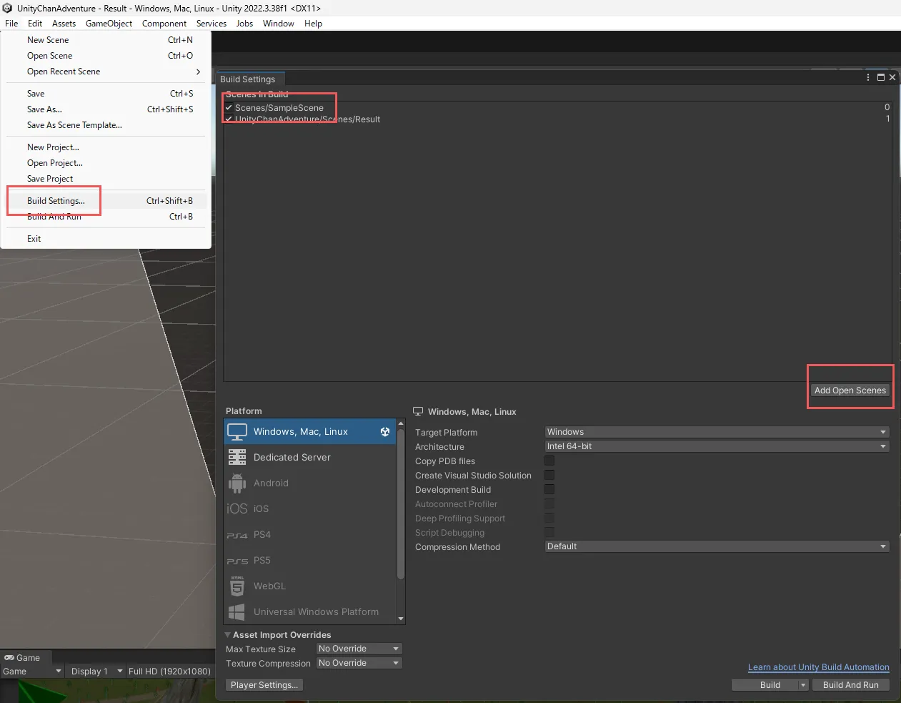Open the Player Settings button
This screenshot has height=703, width=901.
pos(264,685)
